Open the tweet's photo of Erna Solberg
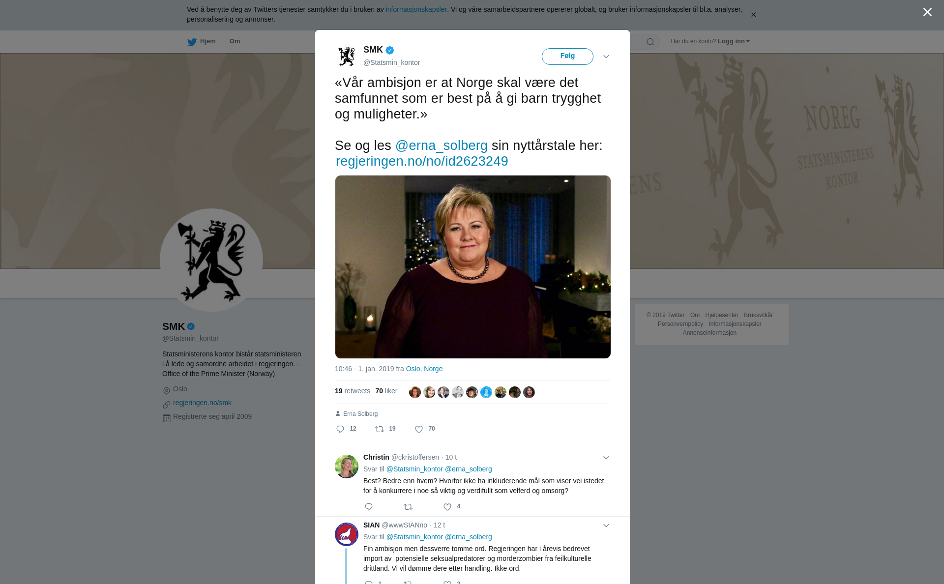944x584 pixels. point(472,266)
